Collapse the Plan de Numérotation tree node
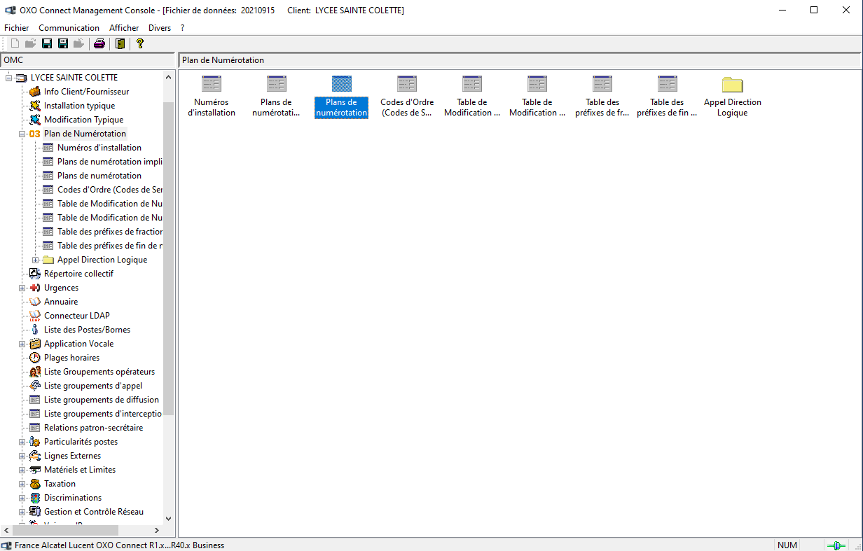Screen dimensions: 863x551 click(22, 134)
